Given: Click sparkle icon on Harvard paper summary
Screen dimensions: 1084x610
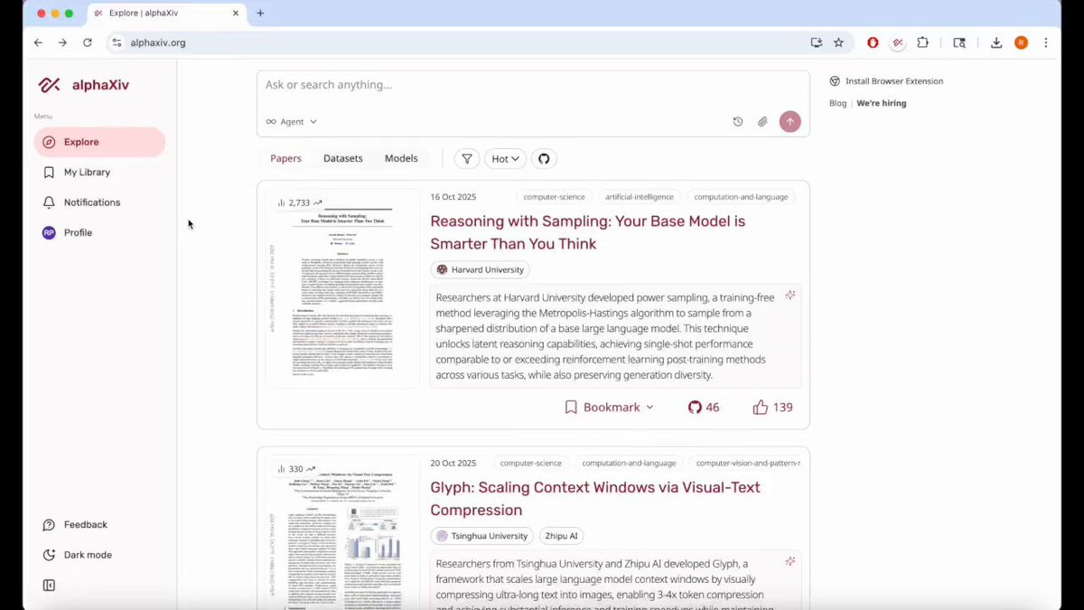Looking at the screenshot, I should tap(790, 296).
